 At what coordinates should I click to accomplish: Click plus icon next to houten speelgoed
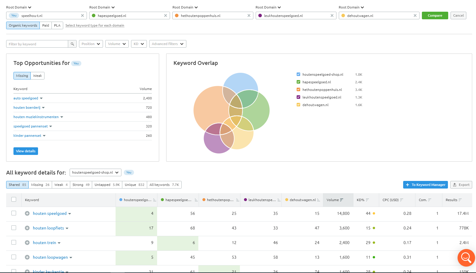coord(27,213)
